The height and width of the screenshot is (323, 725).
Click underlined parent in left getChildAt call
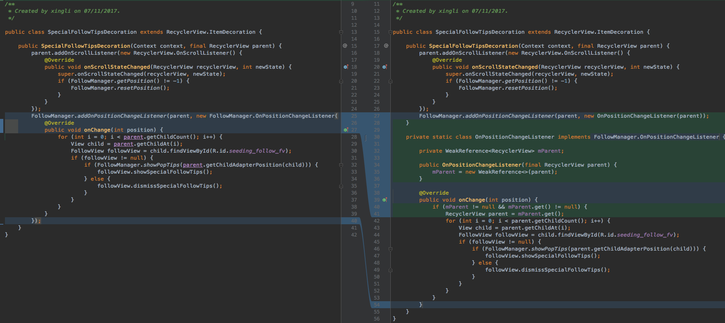click(x=124, y=144)
